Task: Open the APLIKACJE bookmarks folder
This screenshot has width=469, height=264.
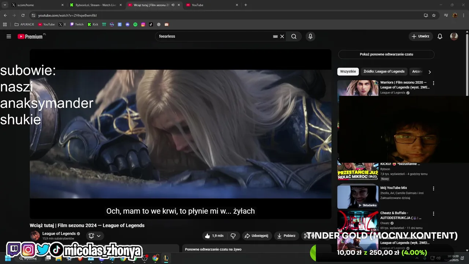Action: tap(24, 25)
